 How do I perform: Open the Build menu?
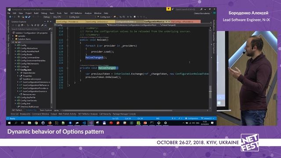[36, 13]
